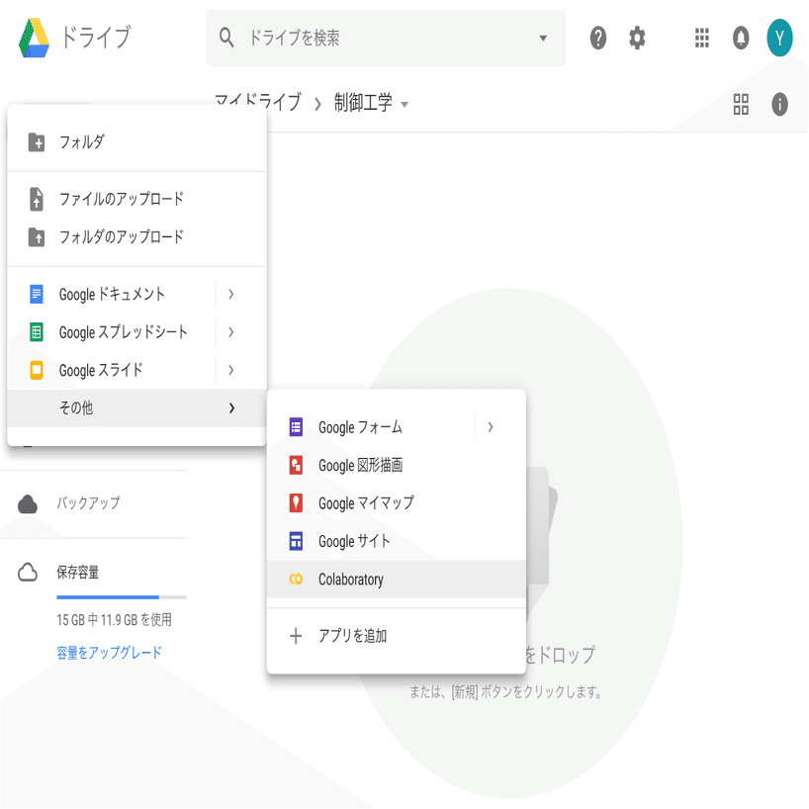Open the help question mark icon
The image size is (809, 809).
pyautogui.click(x=598, y=39)
